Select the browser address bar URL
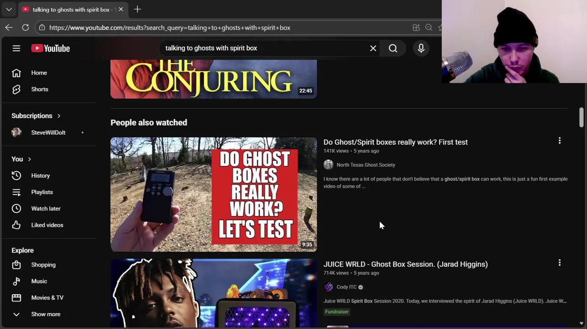Viewport: 587px width, 329px height. click(x=170, y=27)
